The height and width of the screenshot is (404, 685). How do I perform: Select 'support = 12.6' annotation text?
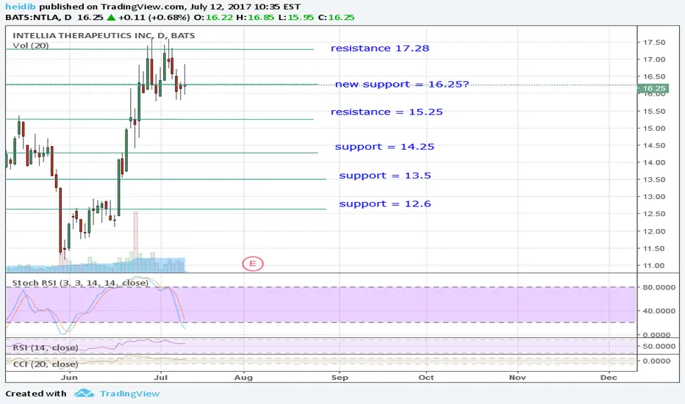click(x=385, y=204)
